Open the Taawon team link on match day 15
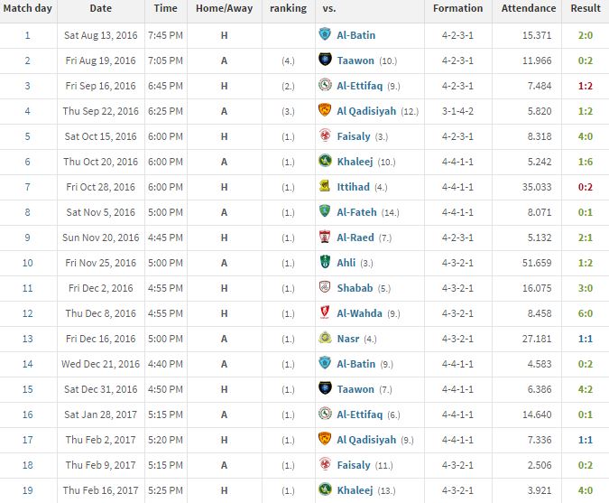This screenshot has height=503, width=609. click(355, 389)
